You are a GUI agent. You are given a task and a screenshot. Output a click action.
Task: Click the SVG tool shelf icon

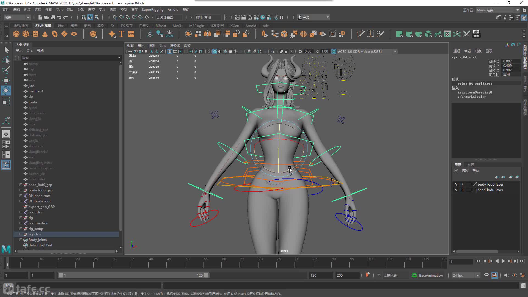(x=131, y=34)
